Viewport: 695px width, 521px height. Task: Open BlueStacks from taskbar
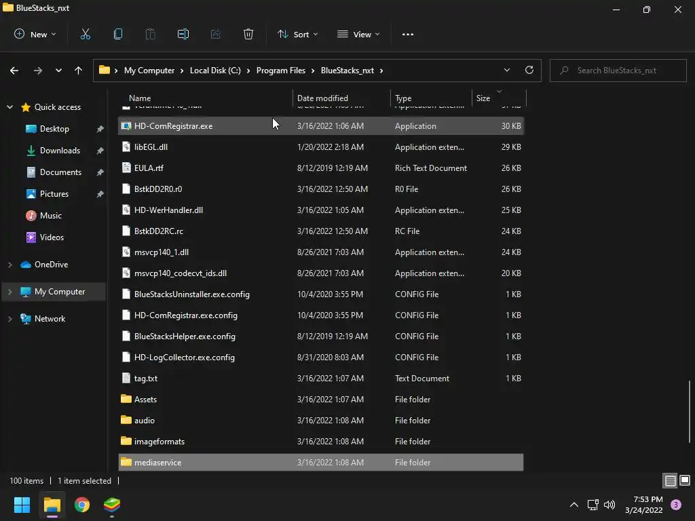[112, 505]
